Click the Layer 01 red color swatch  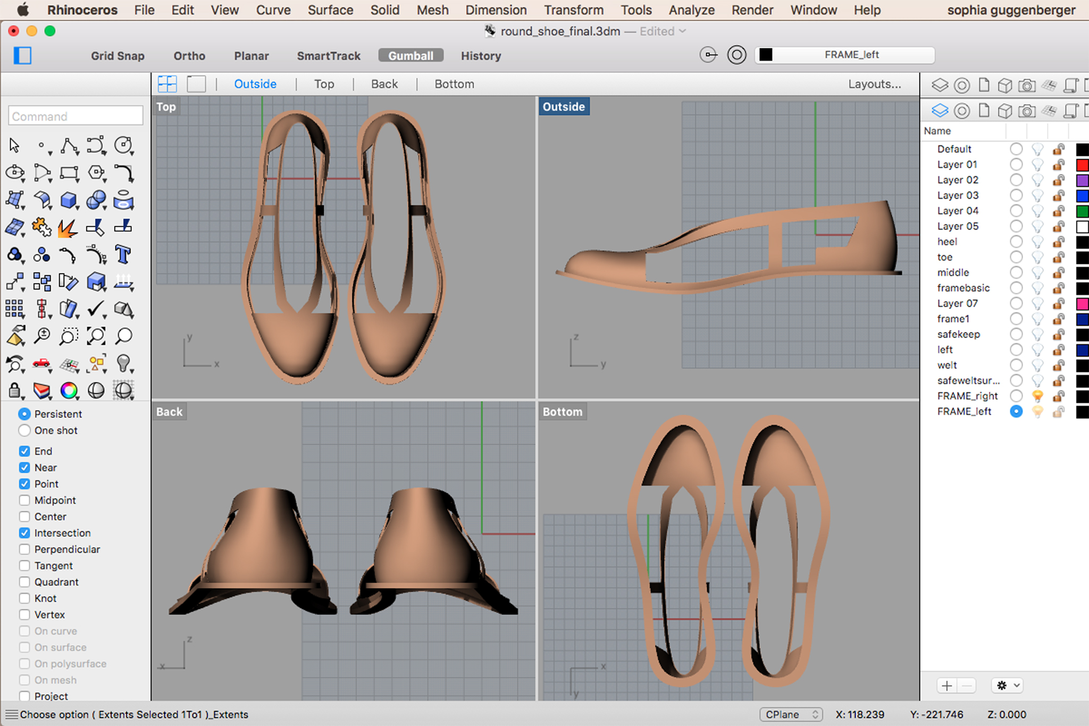coord(1082,164)
